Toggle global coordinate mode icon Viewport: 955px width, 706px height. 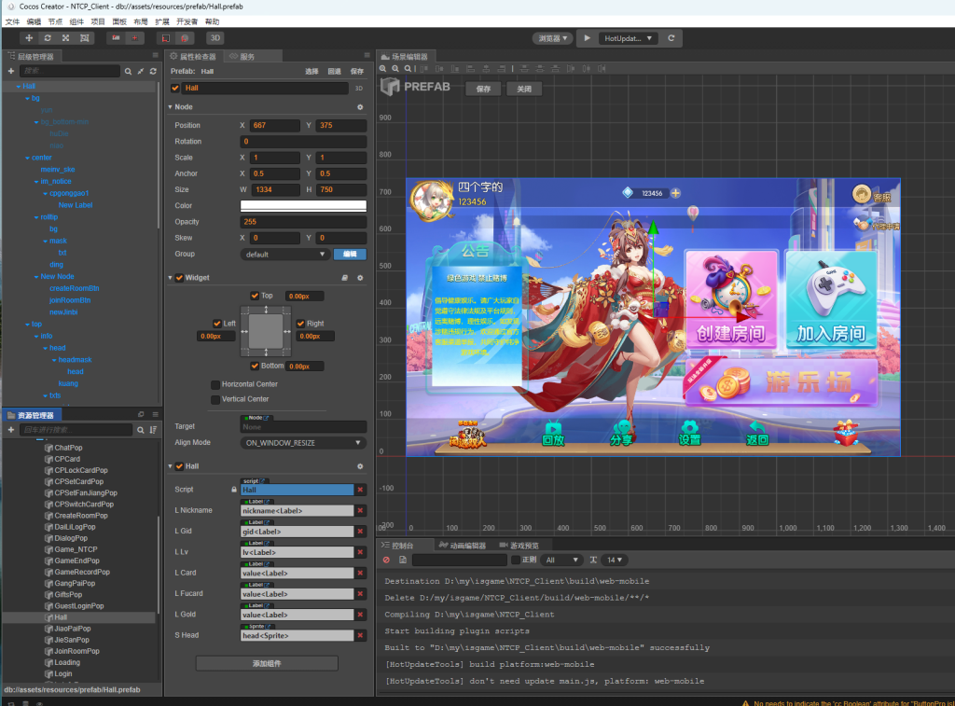tap(185, 37)
